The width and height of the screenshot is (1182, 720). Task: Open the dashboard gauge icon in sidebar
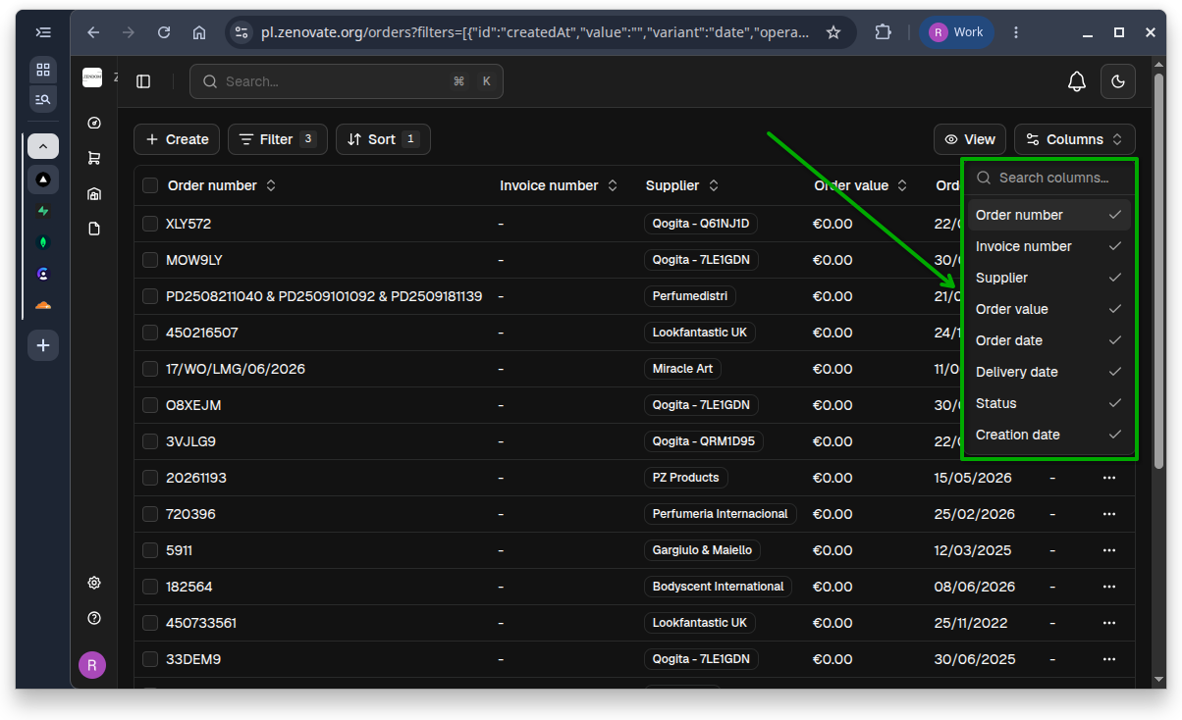point(94,123)
